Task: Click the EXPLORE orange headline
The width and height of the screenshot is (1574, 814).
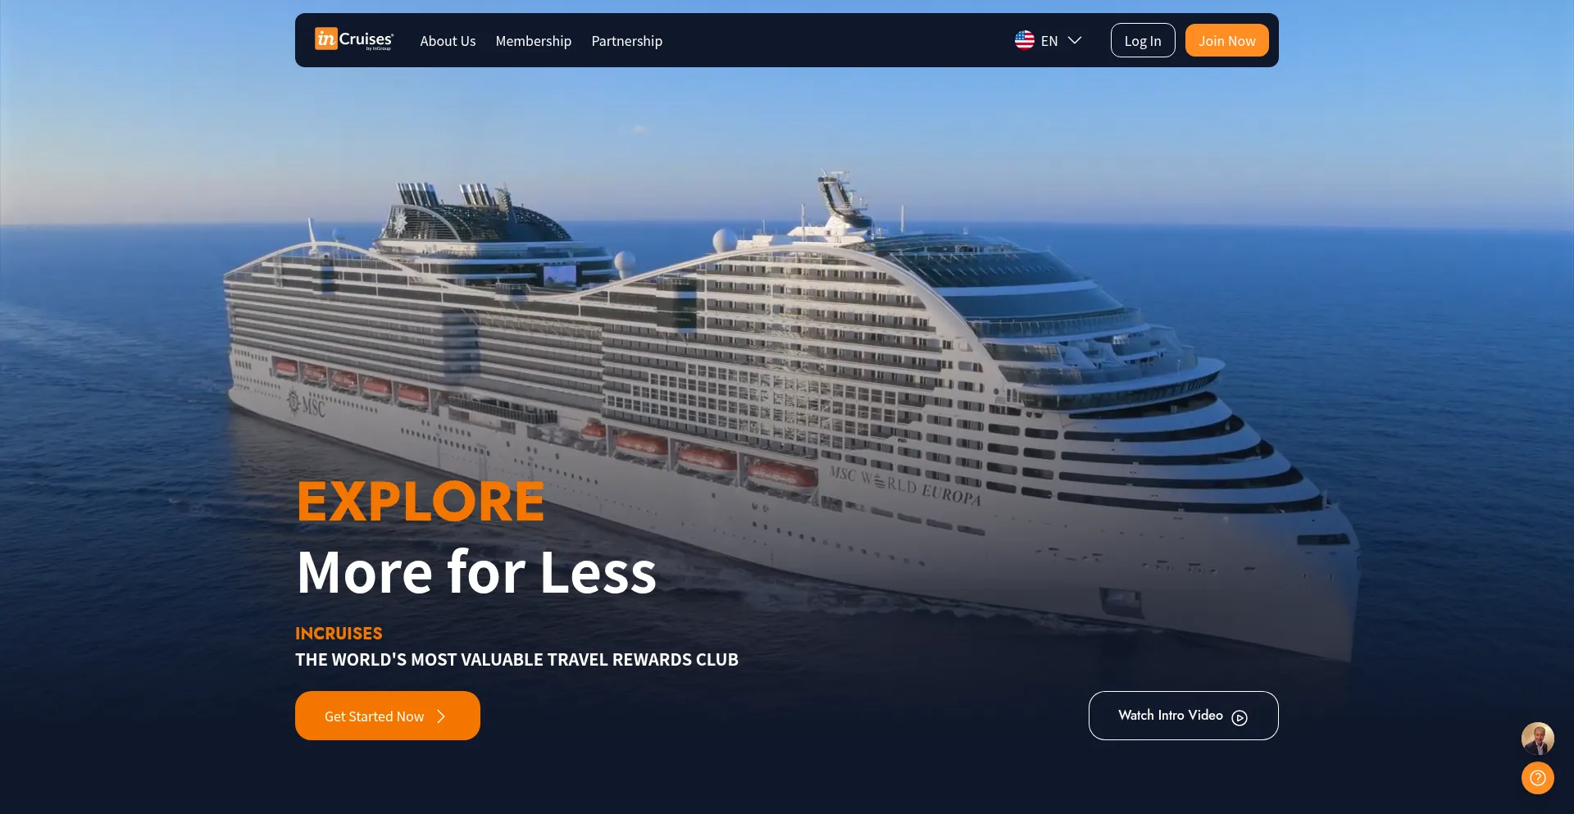Action: point(421,501)
